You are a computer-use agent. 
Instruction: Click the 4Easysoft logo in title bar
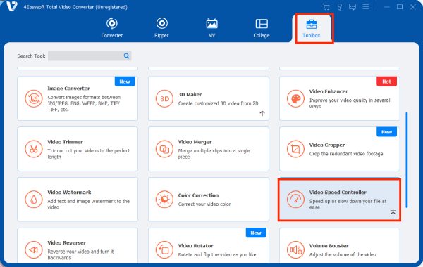(11, 6)
